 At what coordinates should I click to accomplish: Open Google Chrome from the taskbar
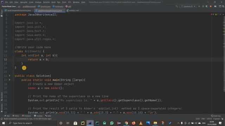point(126,123)
